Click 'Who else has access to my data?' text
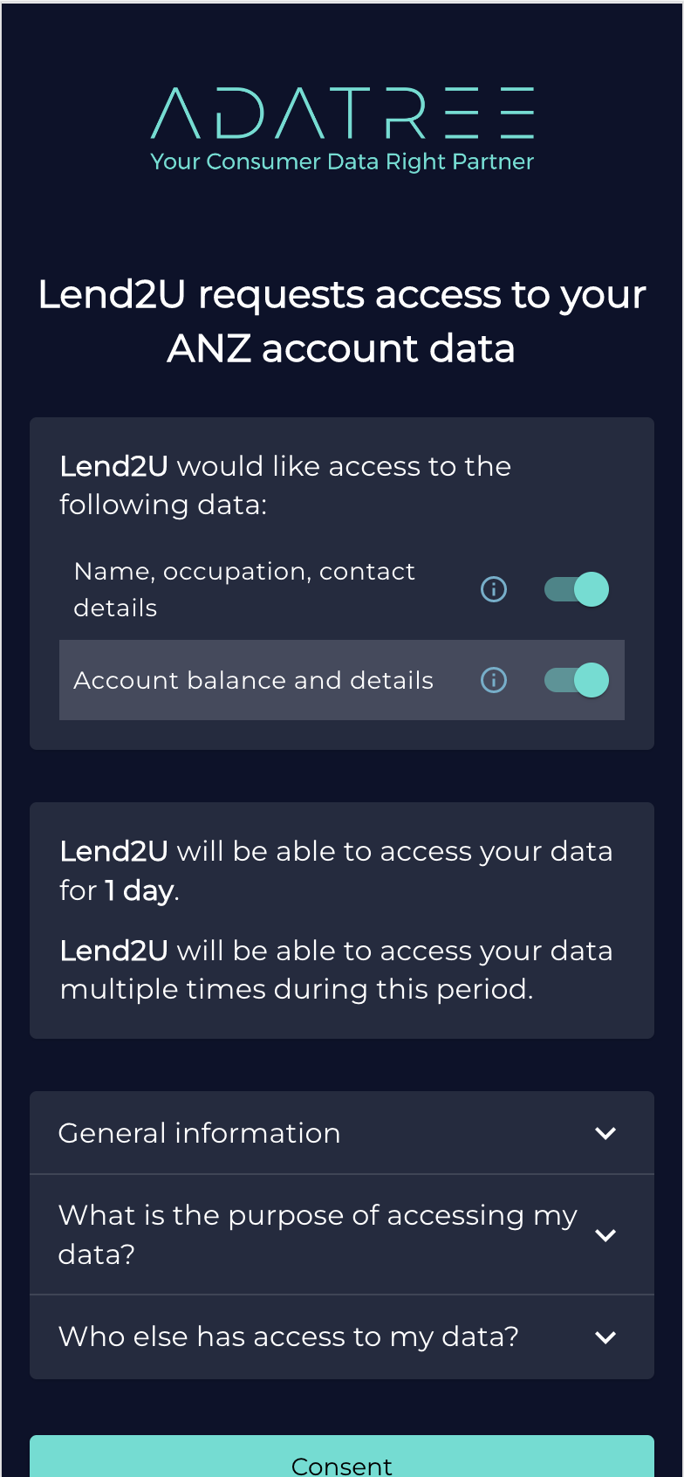 click(288, 1336)
